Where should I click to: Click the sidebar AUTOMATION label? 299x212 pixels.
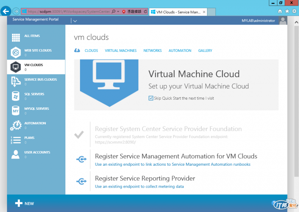(x=35, y=123)
